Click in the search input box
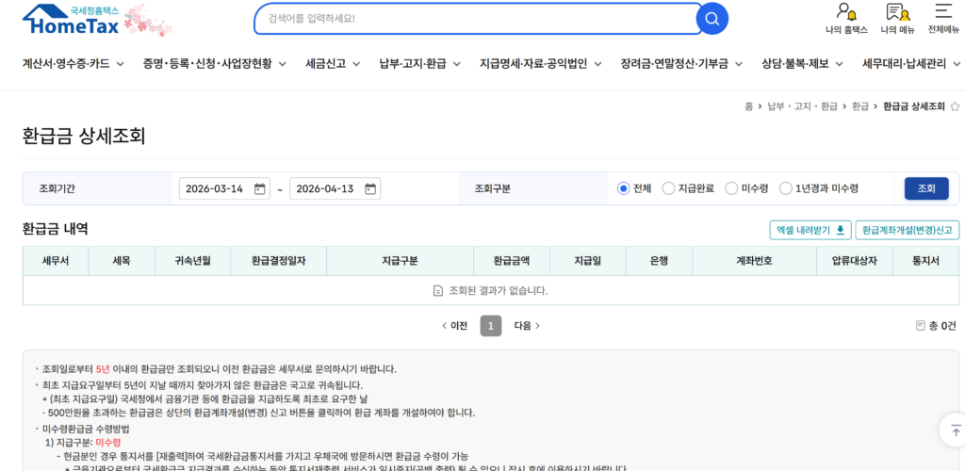 (475, 19)
